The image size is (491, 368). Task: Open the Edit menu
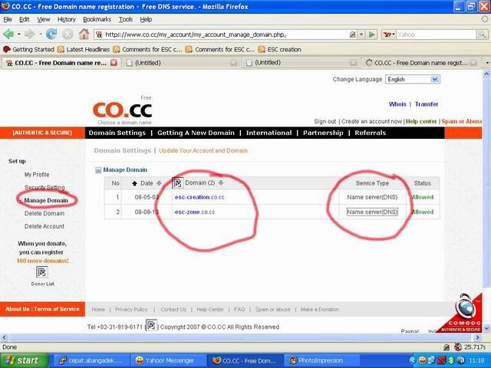click(24, 19)
